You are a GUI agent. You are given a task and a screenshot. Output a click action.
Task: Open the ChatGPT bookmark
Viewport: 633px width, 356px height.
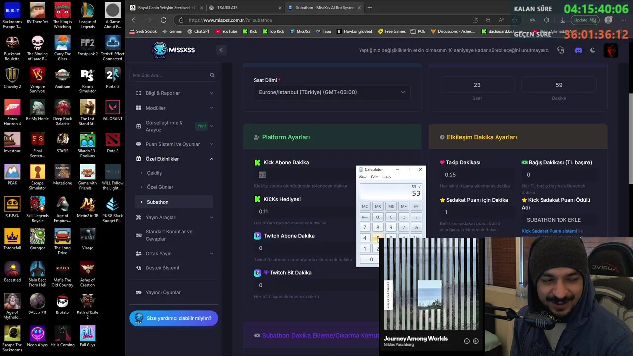[x=198, y=31]
